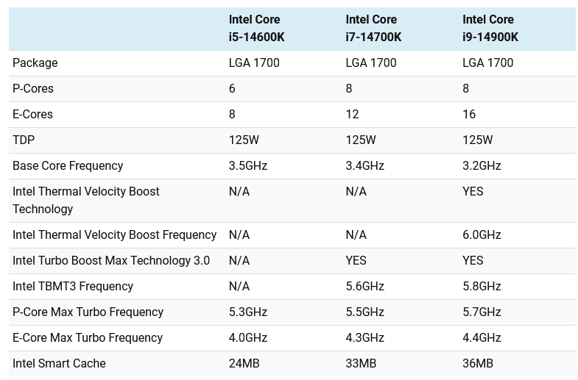Select the 3.5GHz base frequency cell

coord(248,166)
